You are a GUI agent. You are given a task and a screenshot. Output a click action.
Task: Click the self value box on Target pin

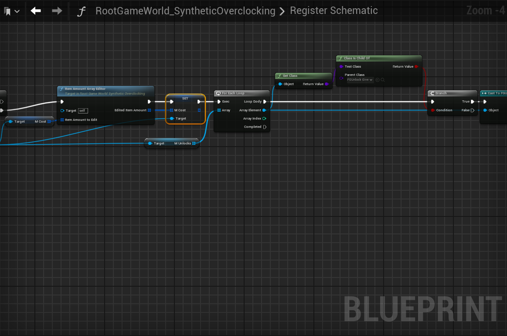[x=83, y=111]
